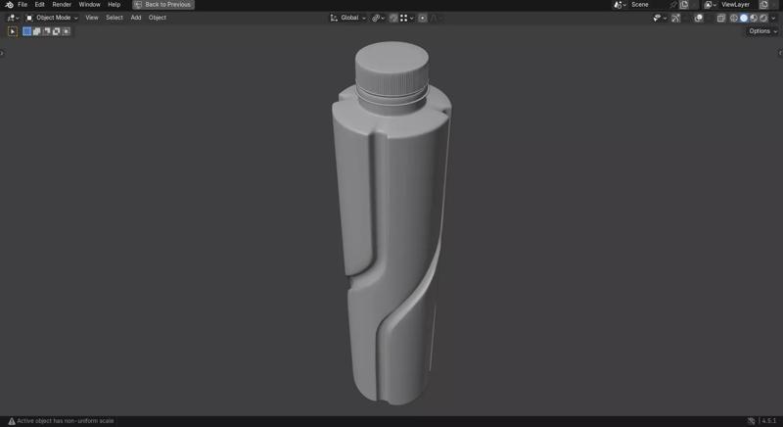Choose Invert selection mode icon
Image resolution: width=783 pixels, height=427 pixels.
click(56, 31)
